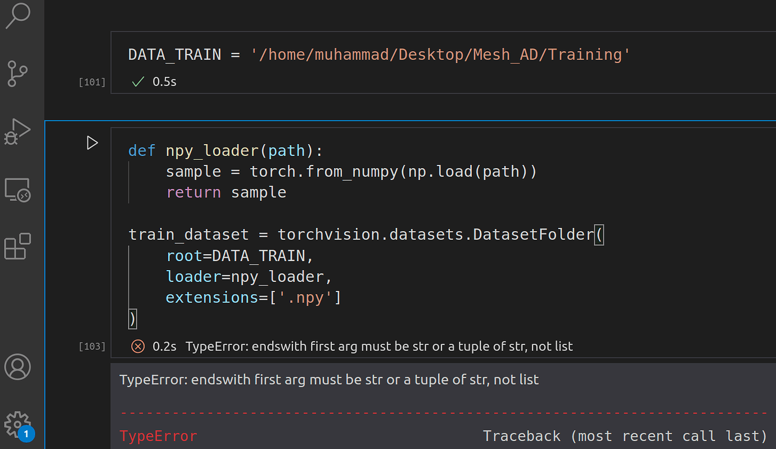Open the Remote Explorer sidebar
Screen dimensions: 776x449
click(18, 190)
